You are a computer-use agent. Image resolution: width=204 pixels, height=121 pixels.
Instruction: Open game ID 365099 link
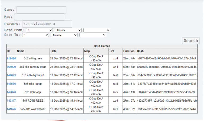tap(11, 67)
